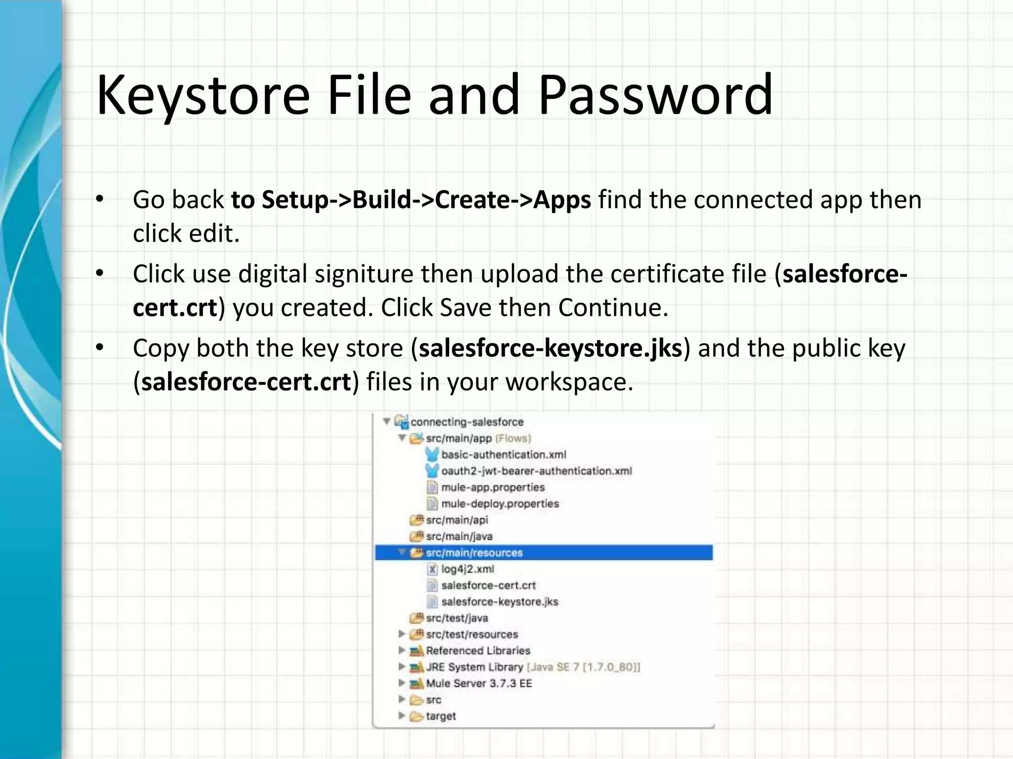Select the src/test/resources label
The height and width of the screenshot is (759, 1013).
pyautogui.click(x=472, y=634)
